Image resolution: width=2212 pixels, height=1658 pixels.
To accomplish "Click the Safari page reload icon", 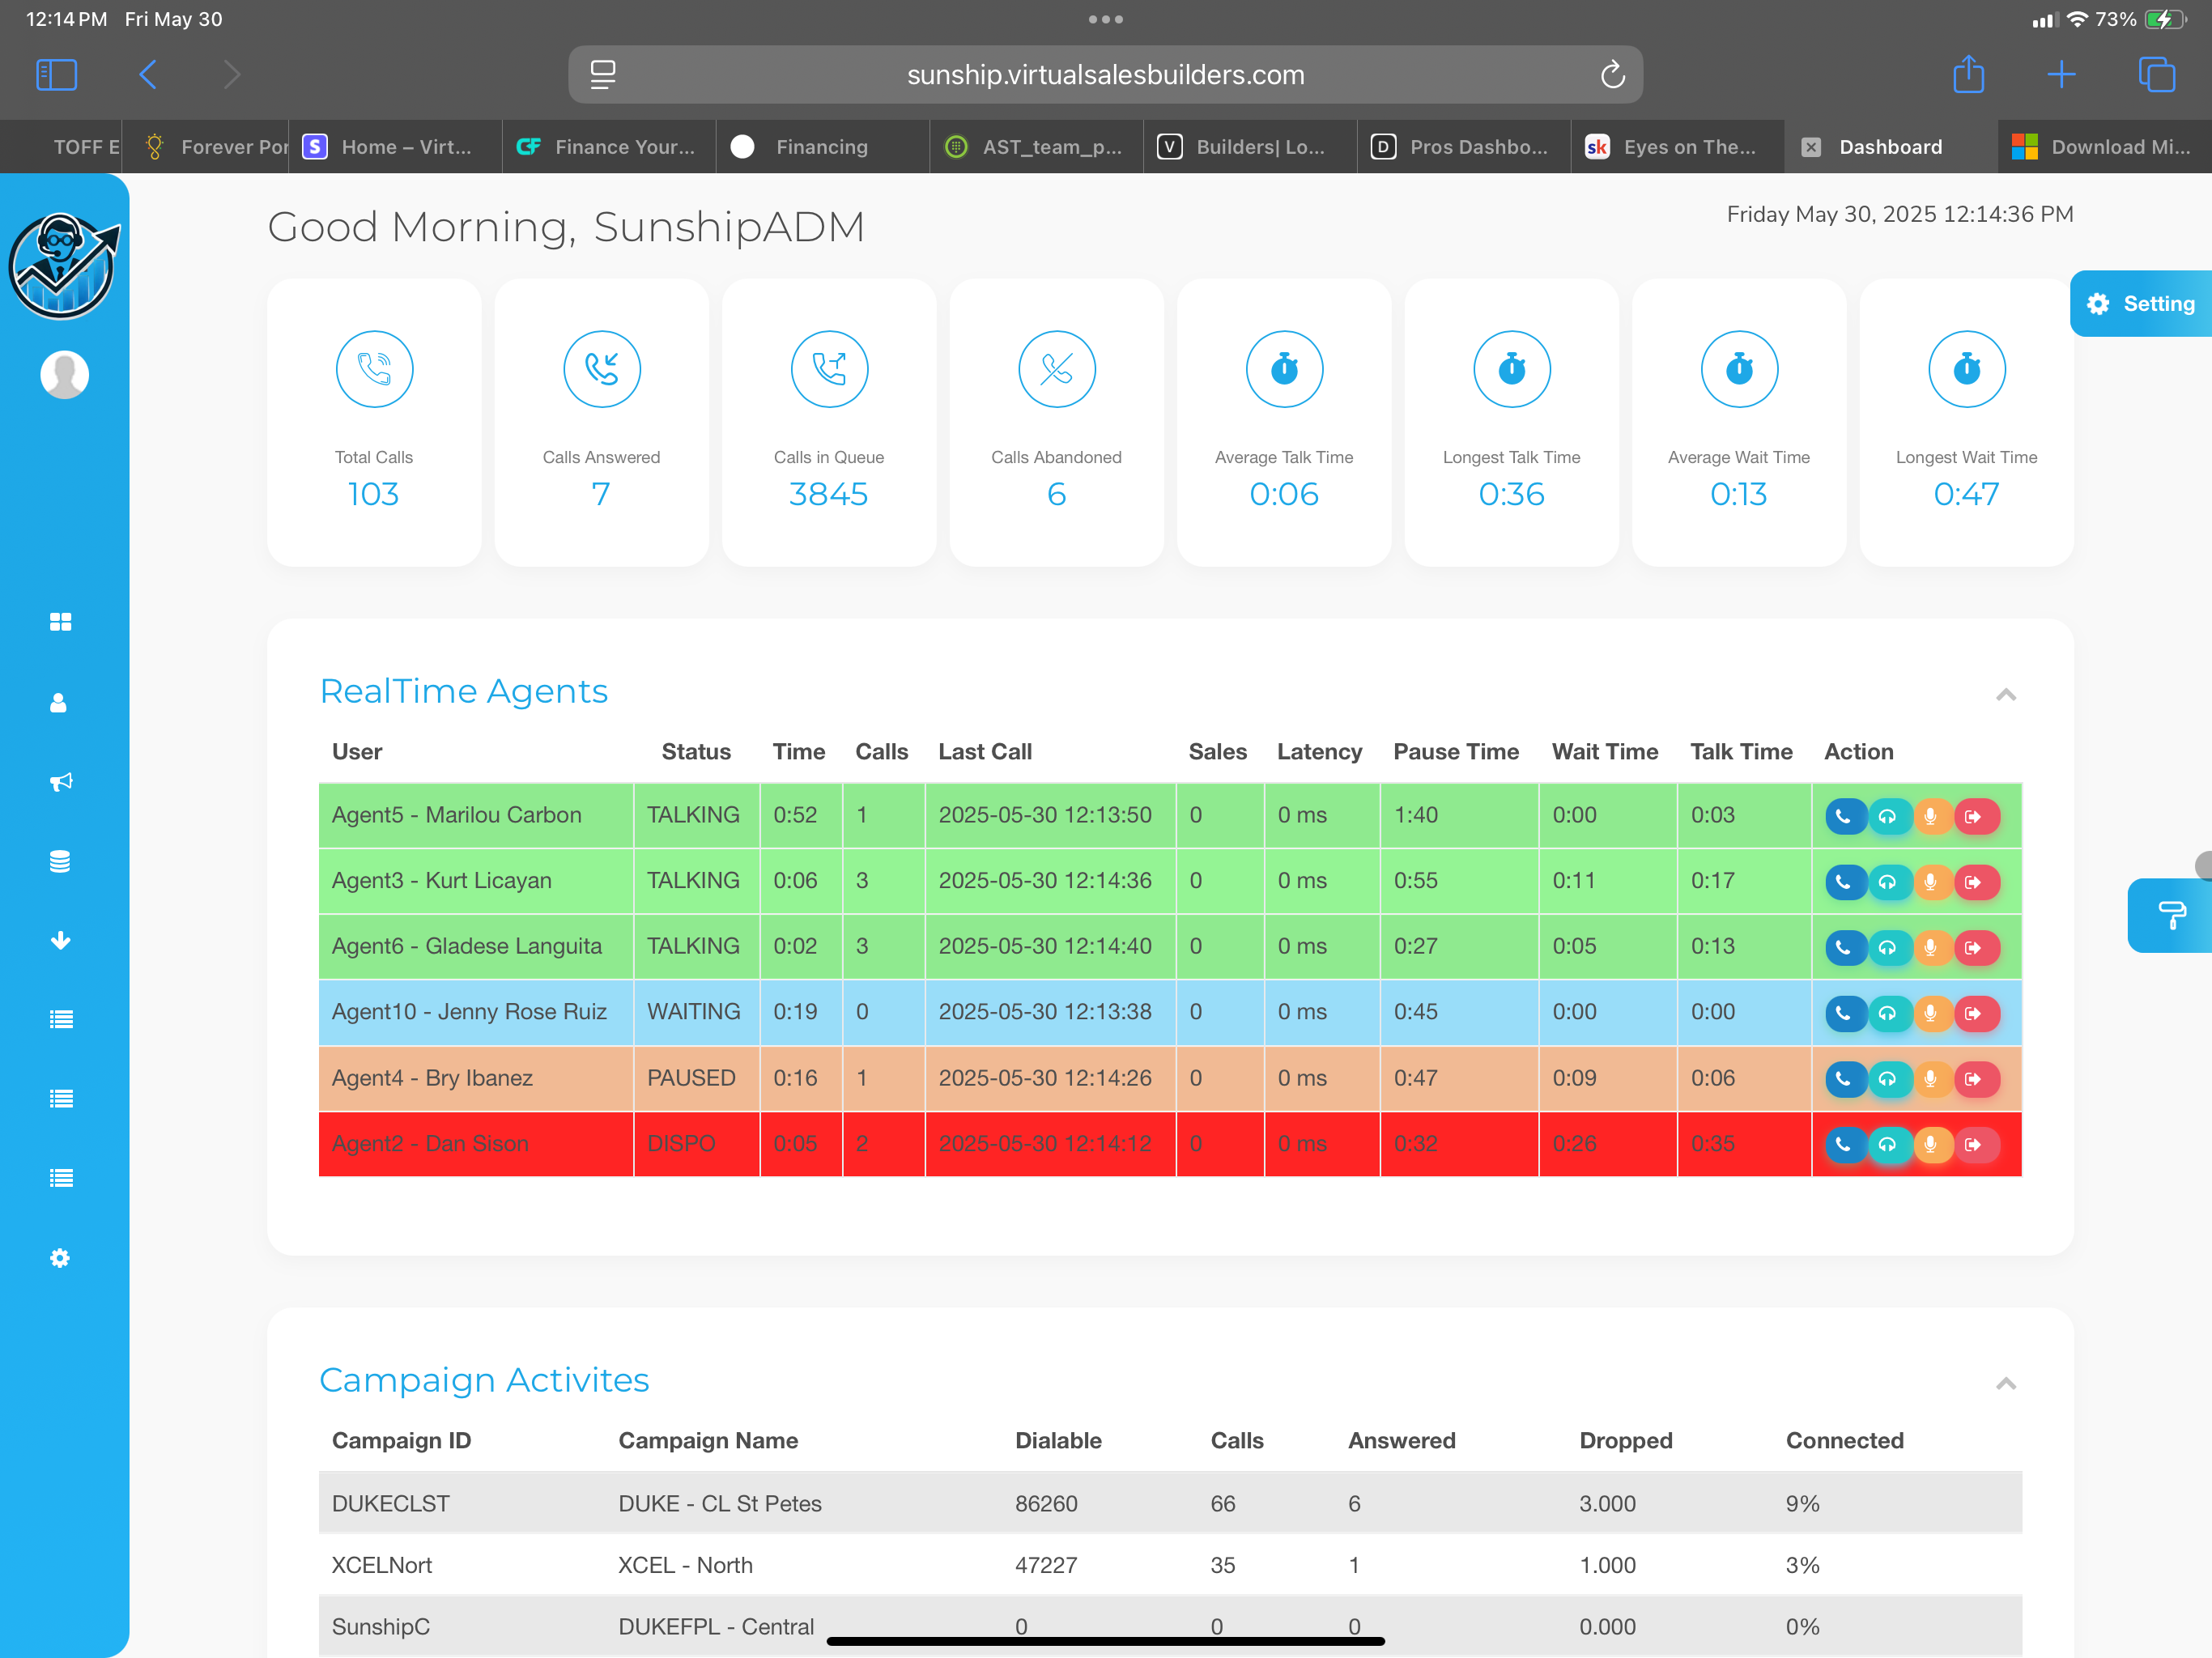I will [1612, 75].
